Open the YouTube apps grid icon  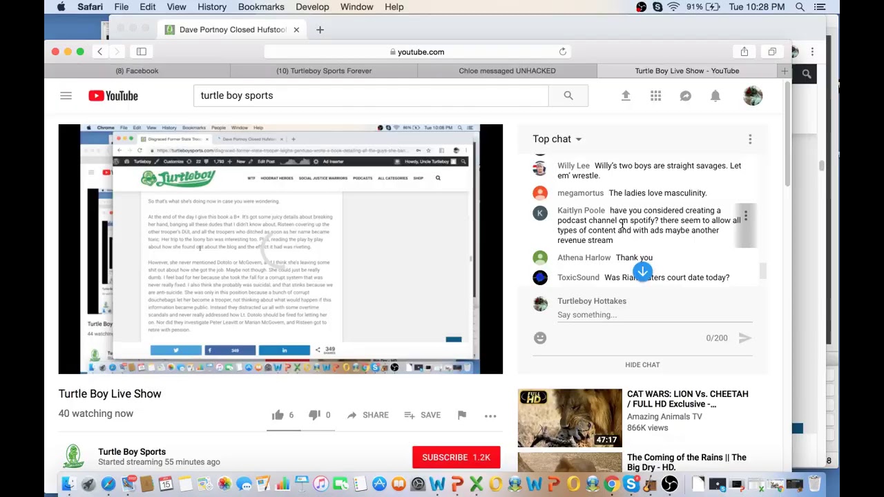655,96
